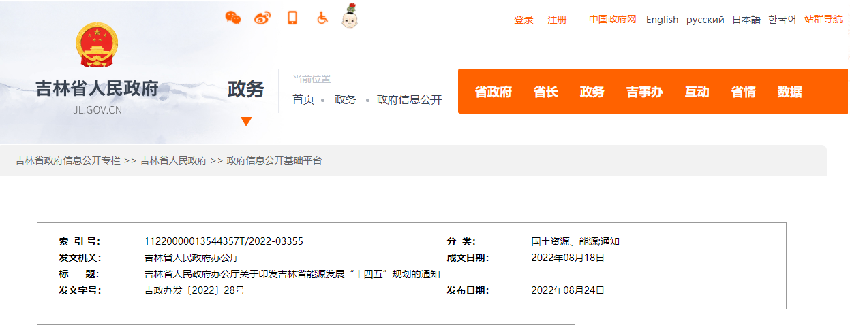850x325 pixels.
Task: Open the 数据 menu item
Action: coord(789,92)
